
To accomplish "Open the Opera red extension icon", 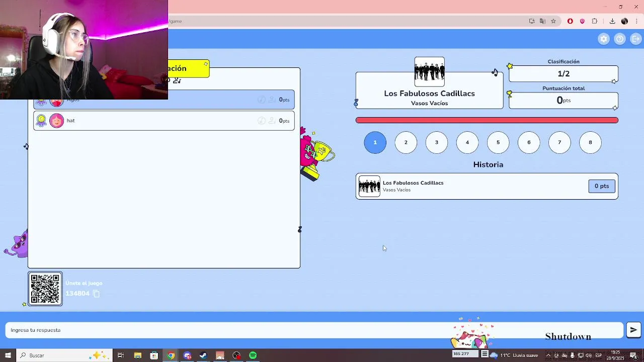I will (570, 21).
